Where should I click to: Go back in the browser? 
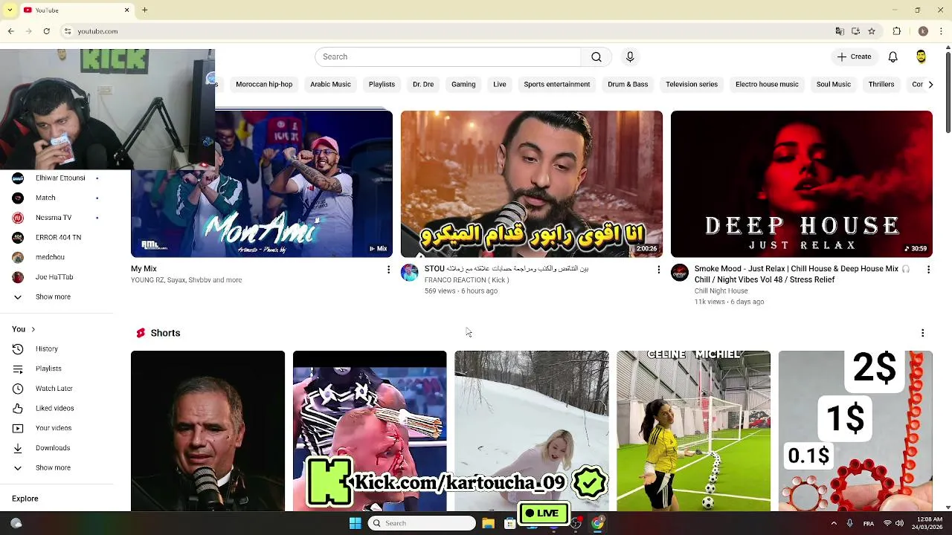click(x=10, y=31)
